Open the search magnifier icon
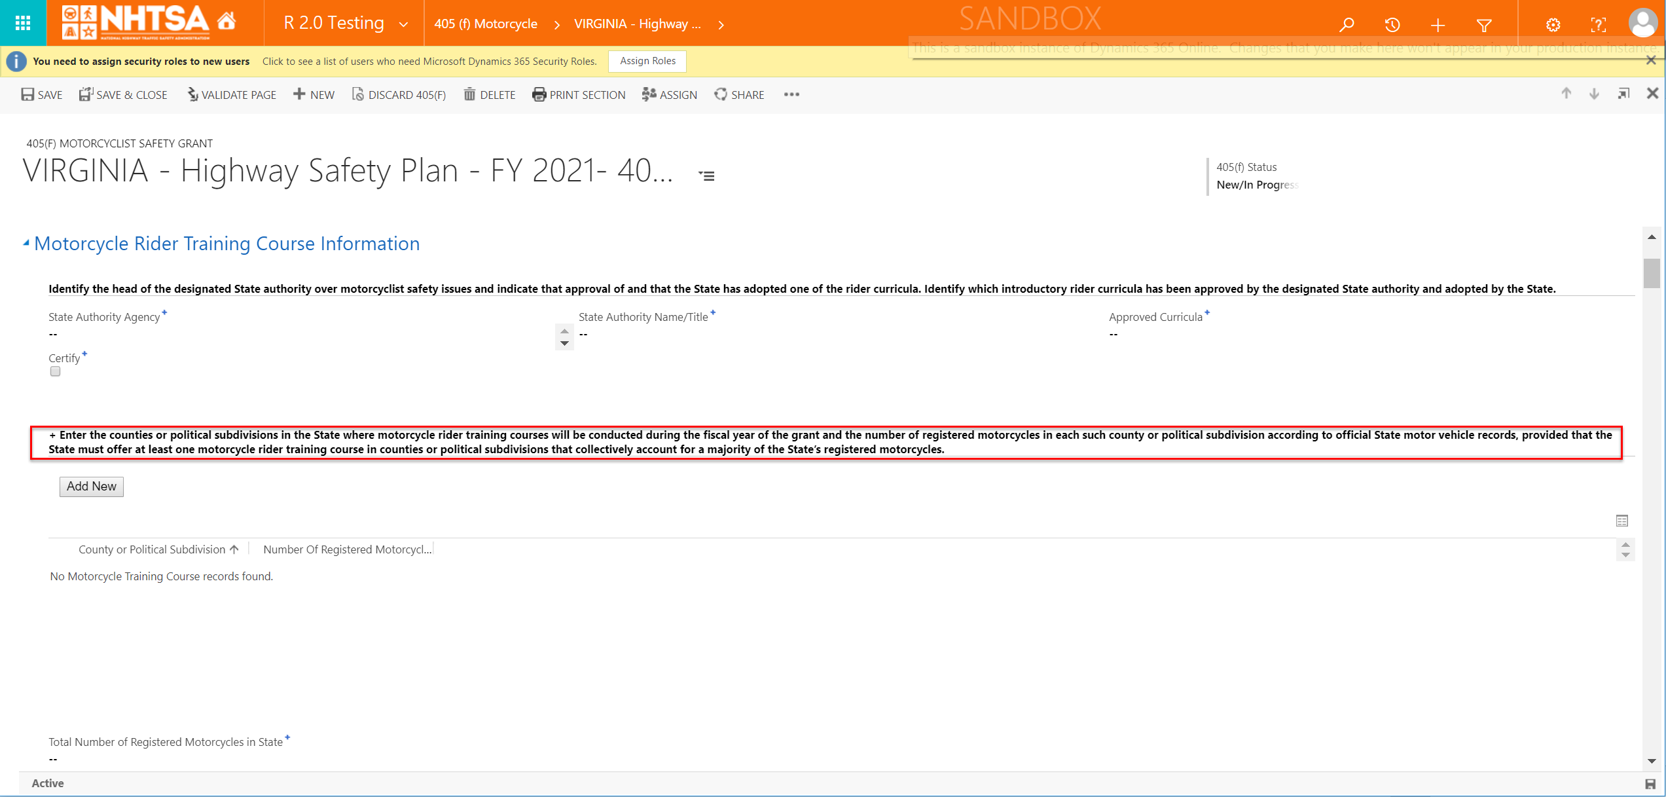 1346,25
